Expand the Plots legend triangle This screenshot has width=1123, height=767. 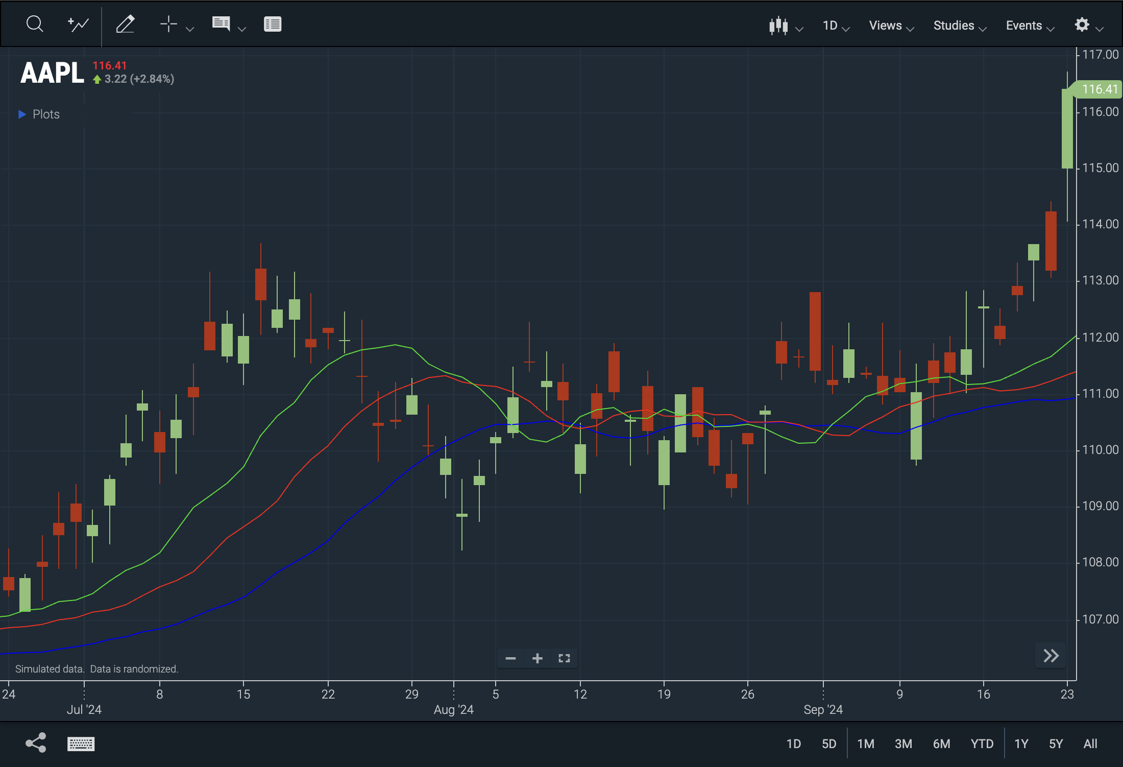click(x=22, y=114)
